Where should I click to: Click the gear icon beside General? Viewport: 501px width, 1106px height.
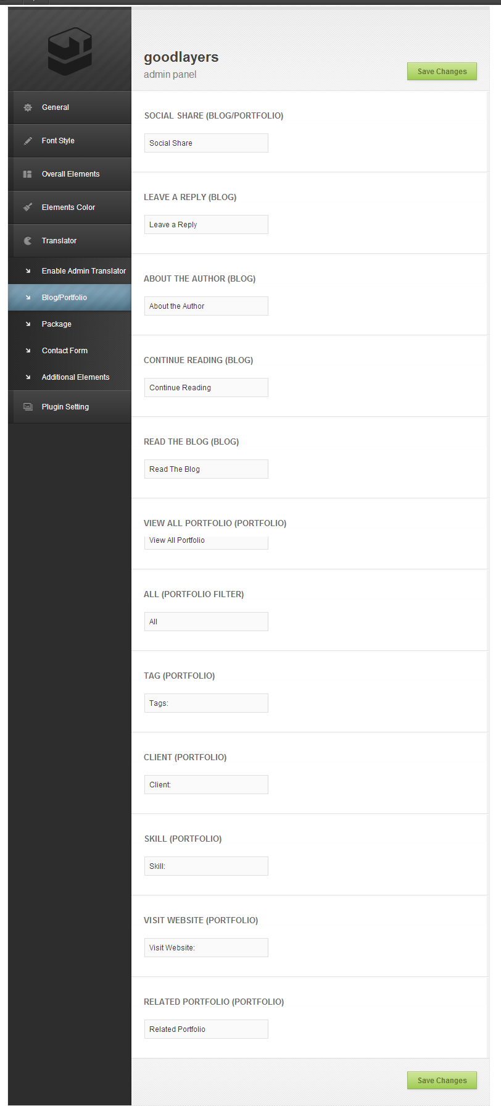28,107
